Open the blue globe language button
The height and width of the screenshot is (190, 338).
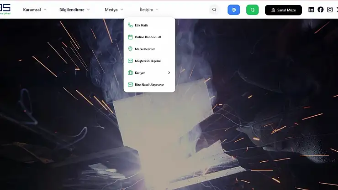coord(234,10)
